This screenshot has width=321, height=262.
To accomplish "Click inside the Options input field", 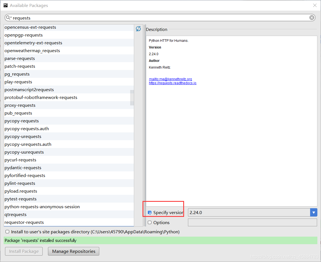I will coord(252,222).
